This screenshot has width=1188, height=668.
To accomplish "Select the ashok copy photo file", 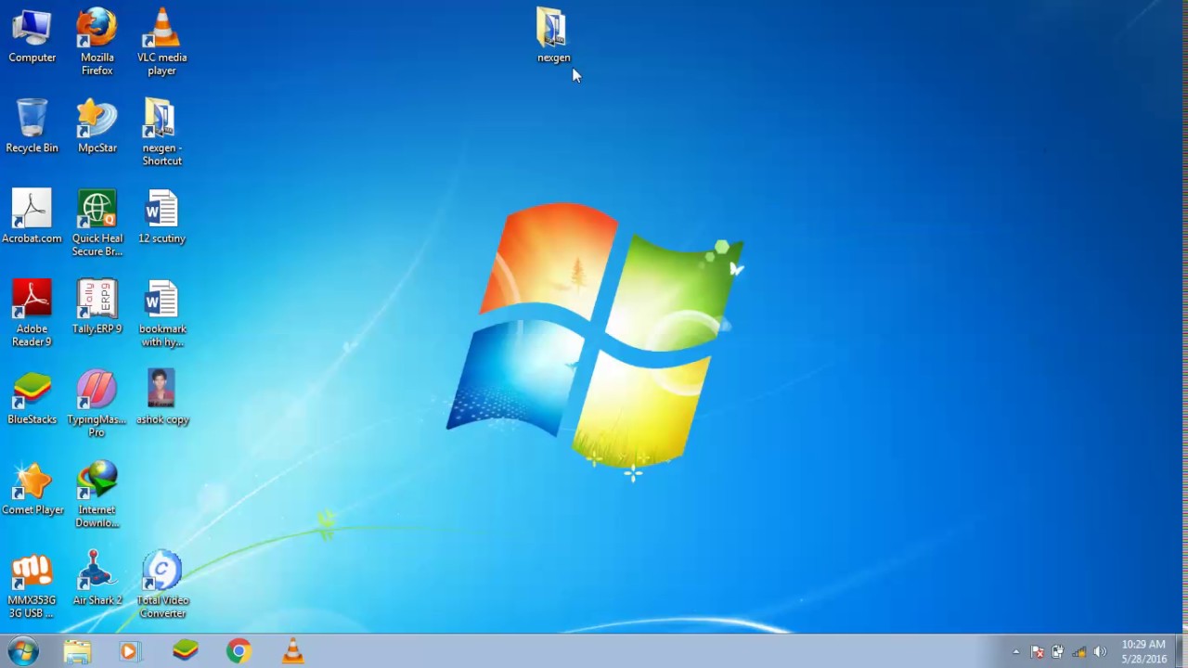I will (161, 397).
